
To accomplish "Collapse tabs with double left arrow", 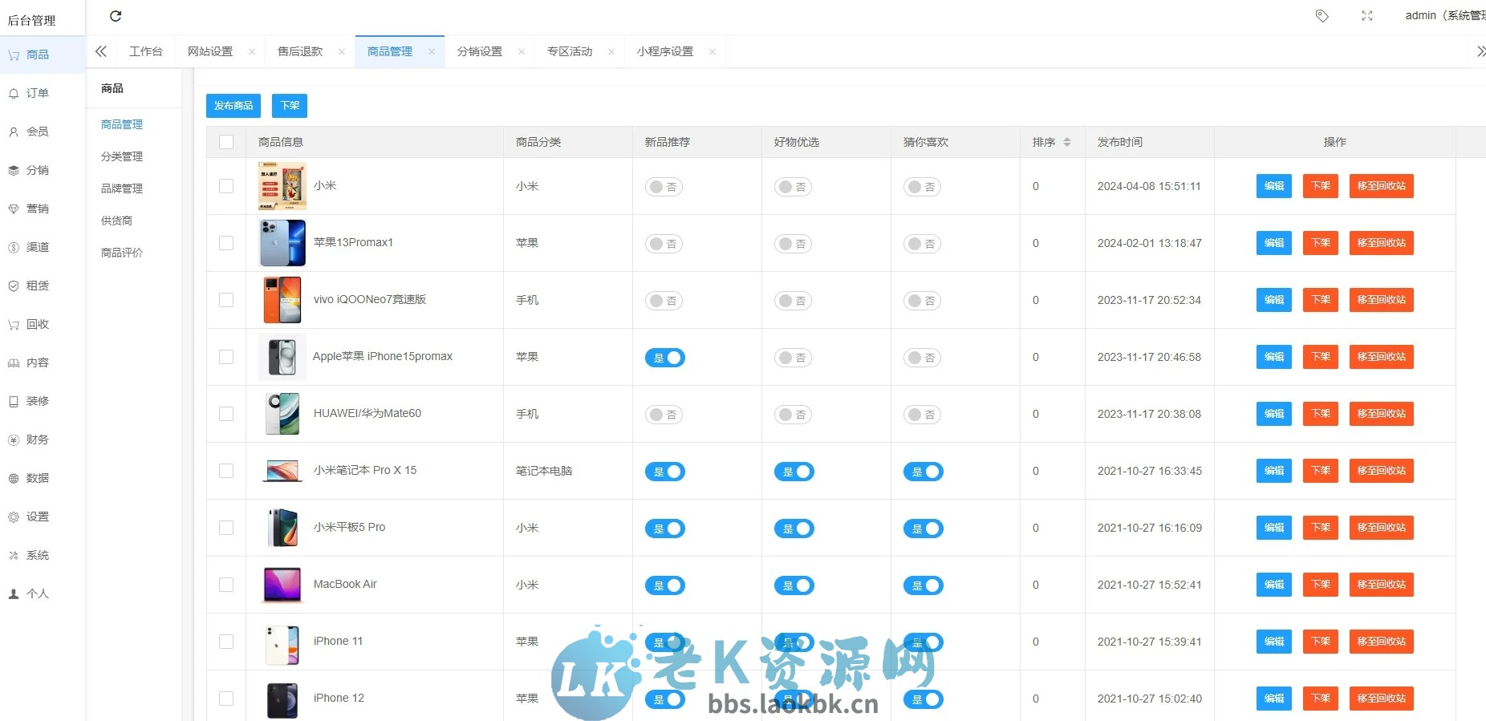I will tap(101, 51).
